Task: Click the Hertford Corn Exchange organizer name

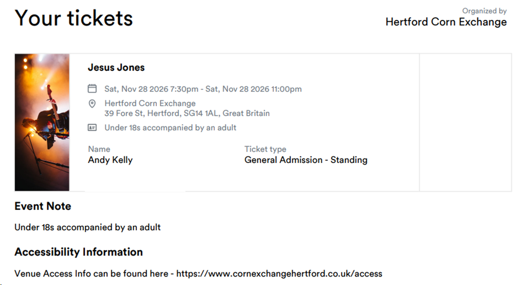Action: coord(446,22)
